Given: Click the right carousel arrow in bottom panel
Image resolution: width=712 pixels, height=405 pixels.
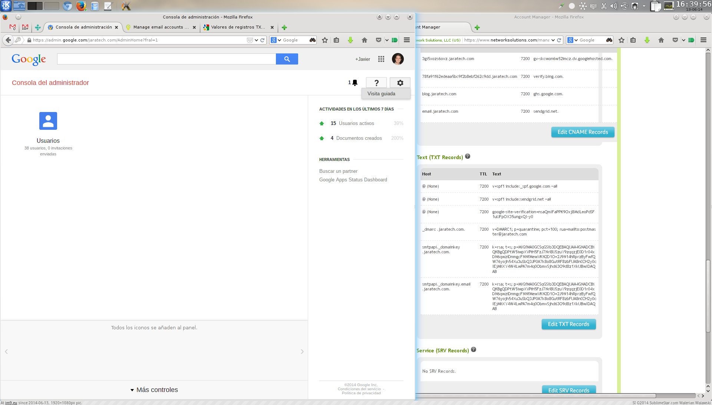Looking at the screenshot, I should click(x=302, y=352).
